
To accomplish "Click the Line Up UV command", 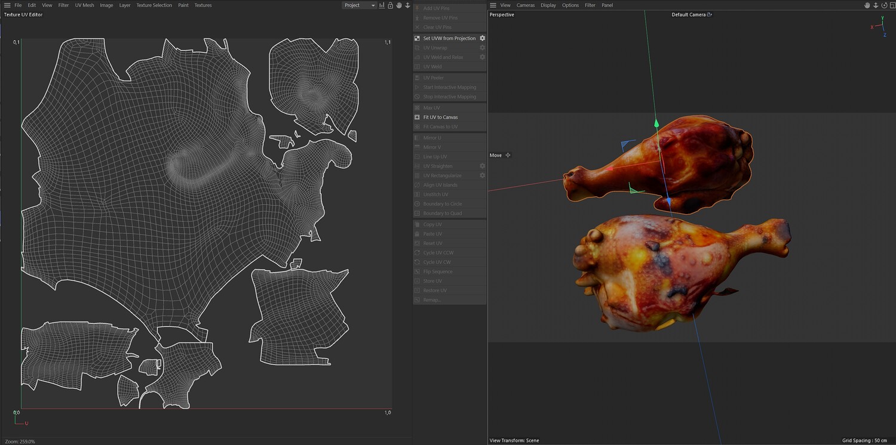I will tap(449, 157).
